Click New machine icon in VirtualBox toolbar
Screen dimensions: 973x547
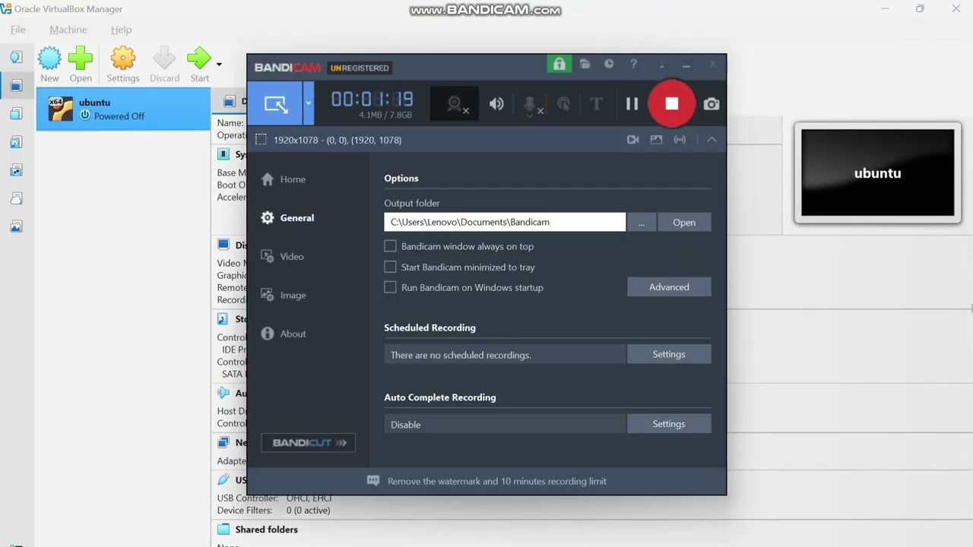tap(49, 65)
